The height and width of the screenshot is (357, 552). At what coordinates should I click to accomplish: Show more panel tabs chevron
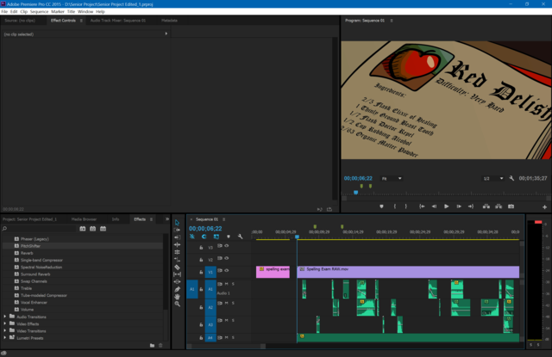pos(167,219)
